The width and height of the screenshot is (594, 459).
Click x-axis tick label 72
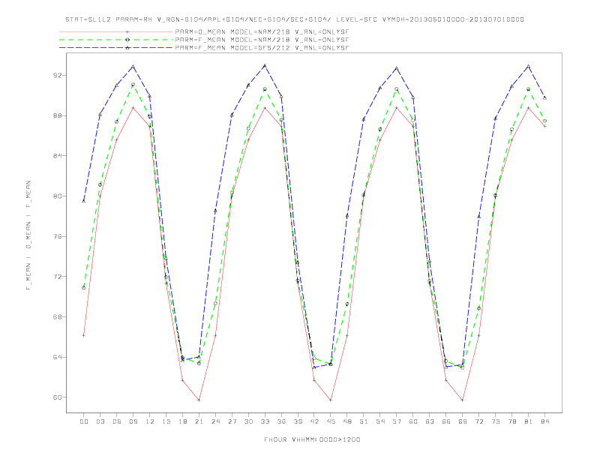[x=479, y=421]
